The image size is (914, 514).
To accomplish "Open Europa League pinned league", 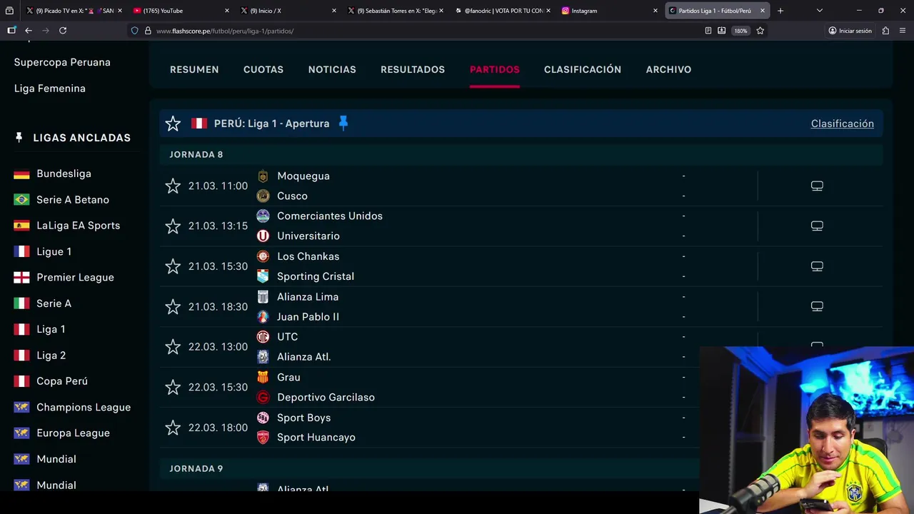I will [73, 433].
